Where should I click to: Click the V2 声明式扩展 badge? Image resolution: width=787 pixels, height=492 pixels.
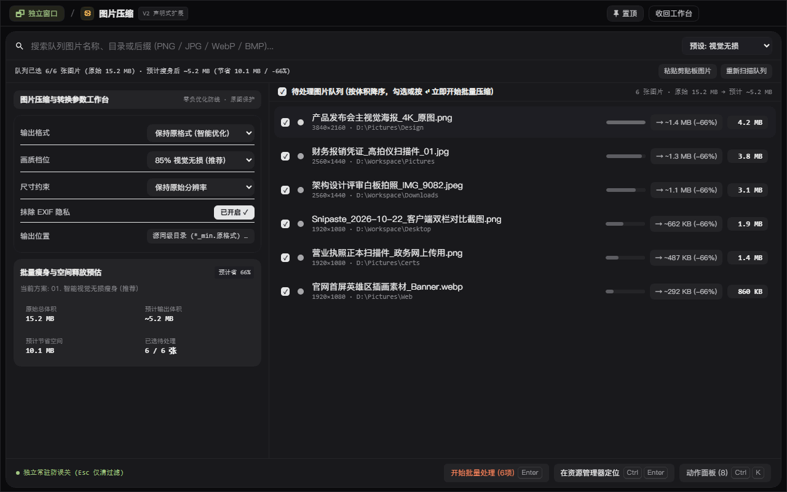click(x=163, y=14)
